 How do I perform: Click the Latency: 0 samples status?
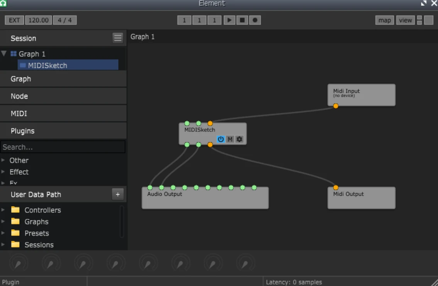pos(294,282)
